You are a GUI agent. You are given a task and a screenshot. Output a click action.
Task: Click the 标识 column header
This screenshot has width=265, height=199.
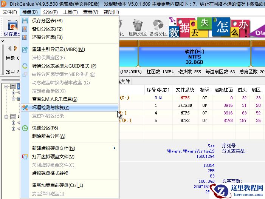click(205, 90)
